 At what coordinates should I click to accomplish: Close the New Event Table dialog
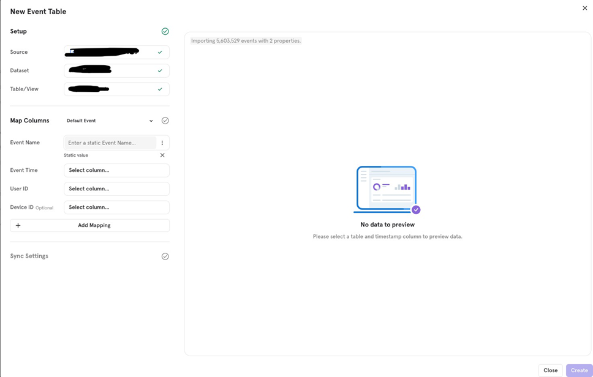pyautogui.click(x=584, y=8)
